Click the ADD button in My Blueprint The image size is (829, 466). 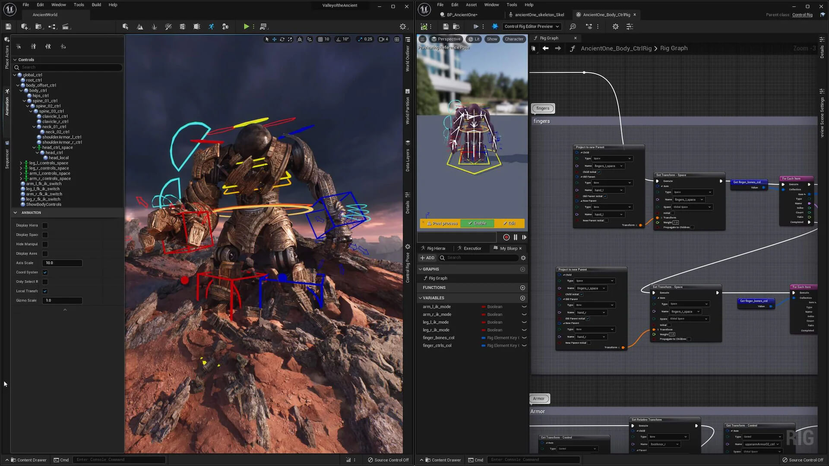(427, 258)
